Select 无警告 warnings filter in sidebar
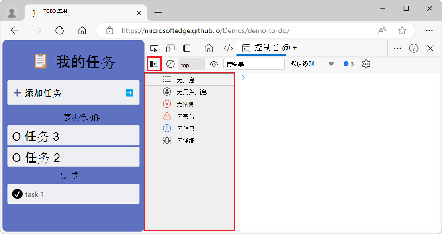The height and width of the screenshot is (234, 442). pyautogui.click(x=185, y=117)
